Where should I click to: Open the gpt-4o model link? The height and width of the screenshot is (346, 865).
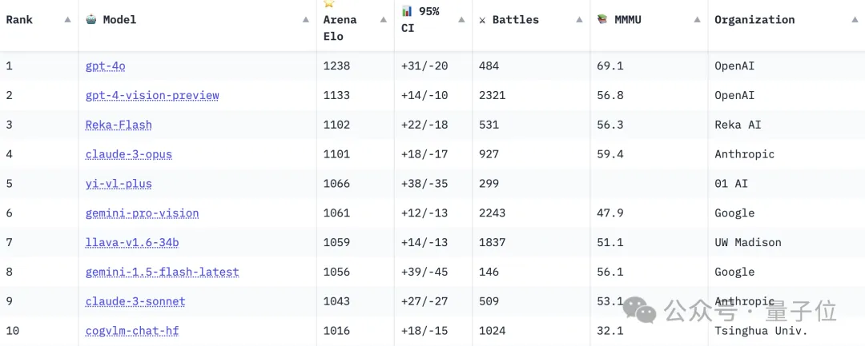pyautogui.click(x=105, y=66)
